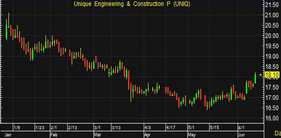Select the 6/1 date label
Viewport: 281px width, 138px height.
coord(241,128)
